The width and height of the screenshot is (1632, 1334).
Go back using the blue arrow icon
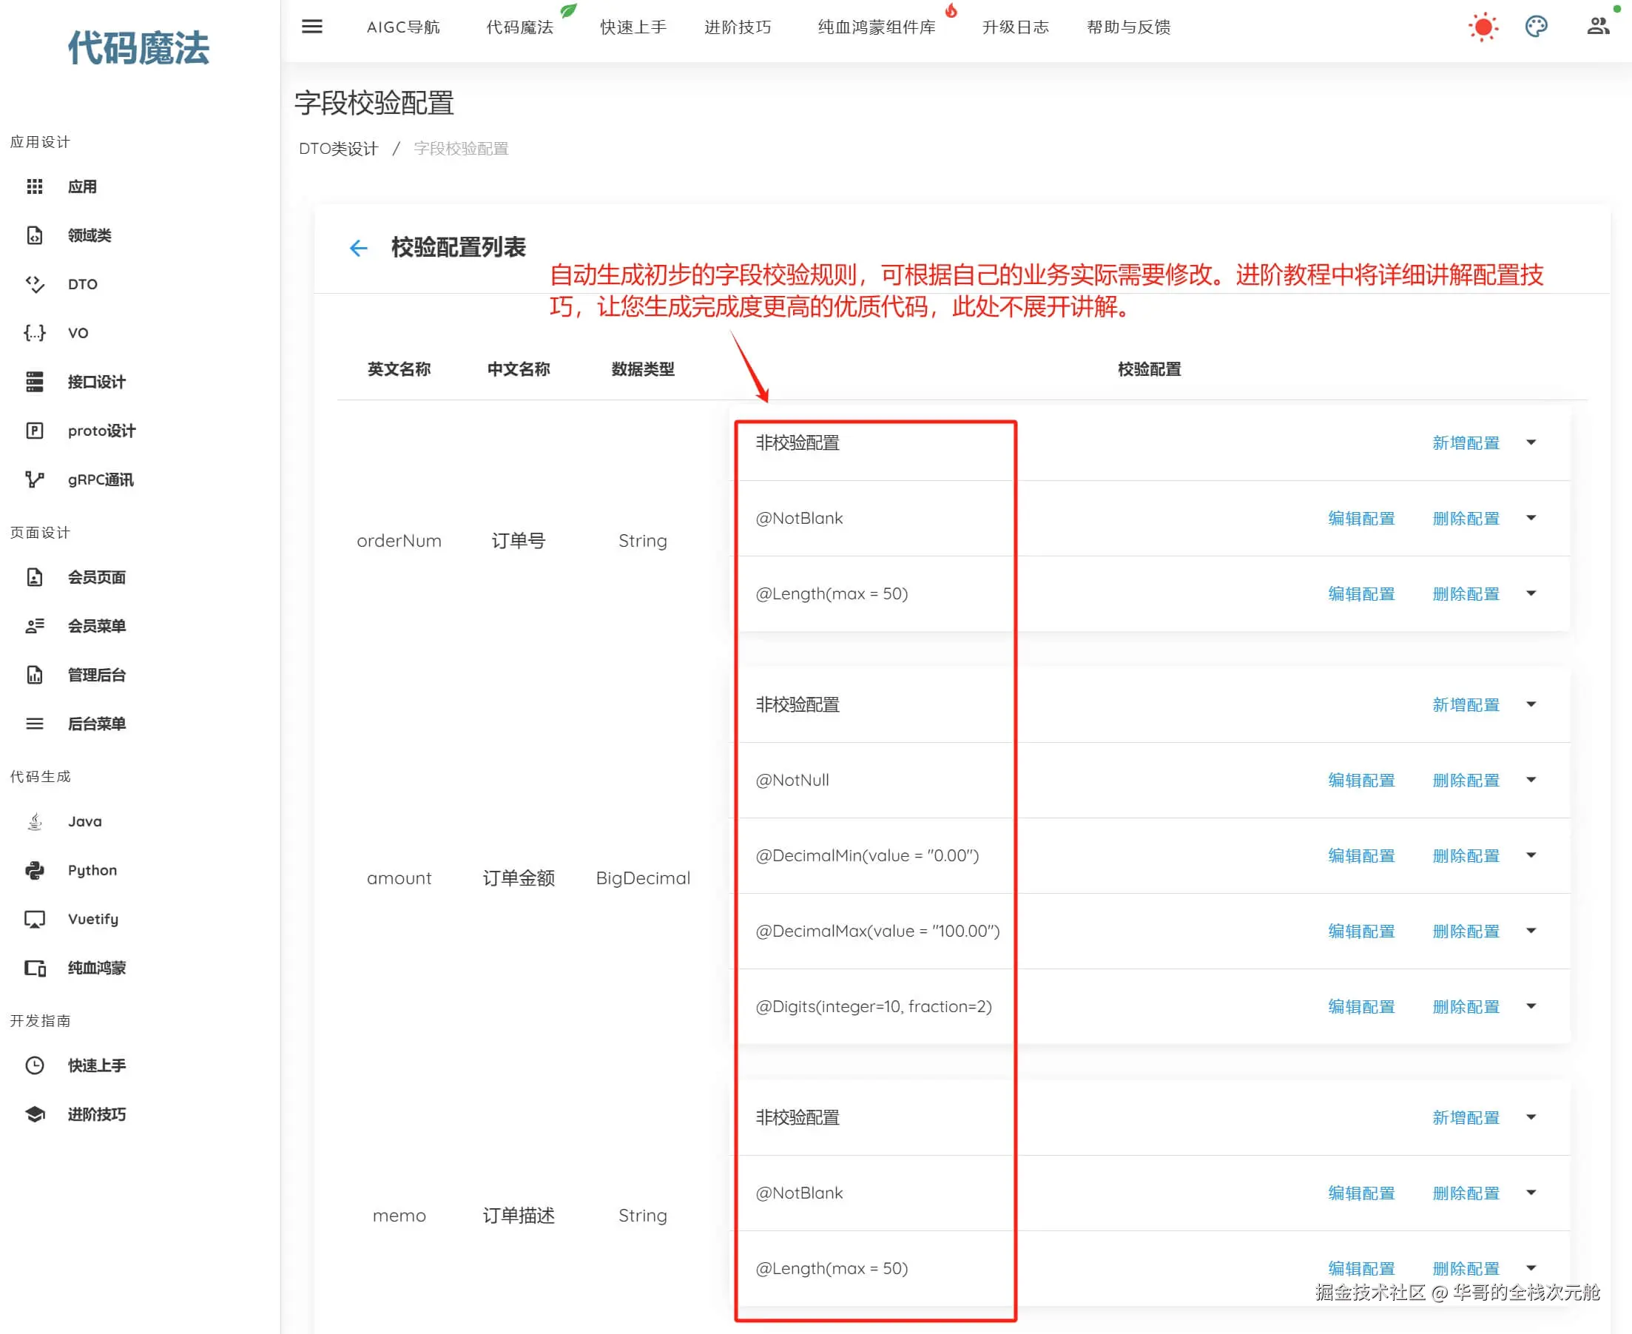coord(358,247)
